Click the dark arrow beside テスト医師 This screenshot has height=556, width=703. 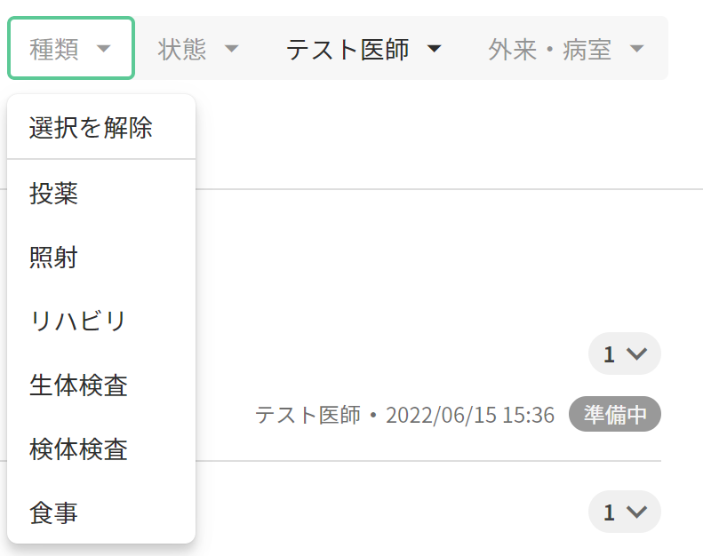pos(434,49)
